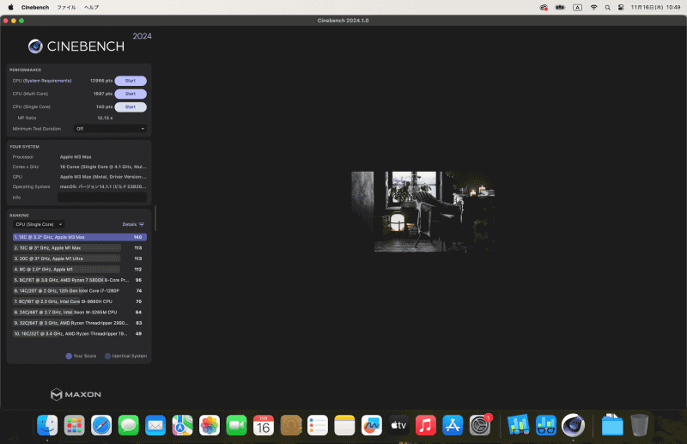Select ranking row 16C Apple M3 Max
Screen dimensions: 687x444
tap(80, 237)
